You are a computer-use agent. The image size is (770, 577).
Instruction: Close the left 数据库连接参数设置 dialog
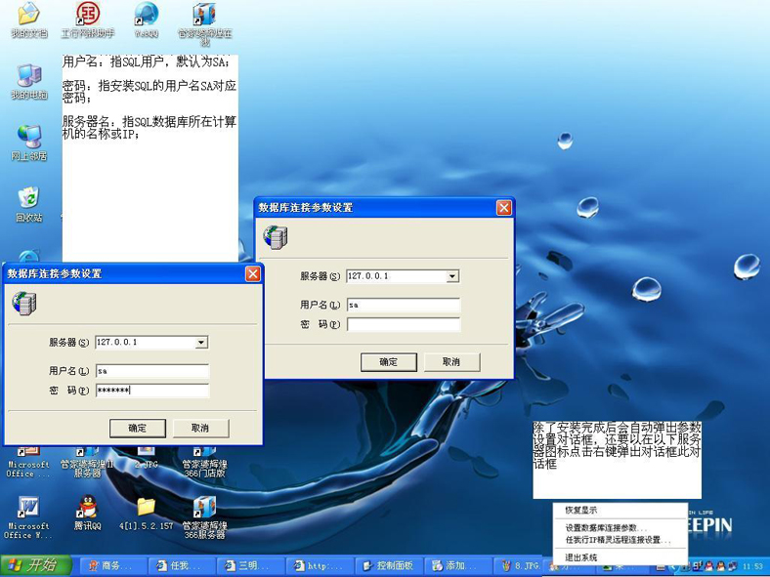[x=253, y=273]
